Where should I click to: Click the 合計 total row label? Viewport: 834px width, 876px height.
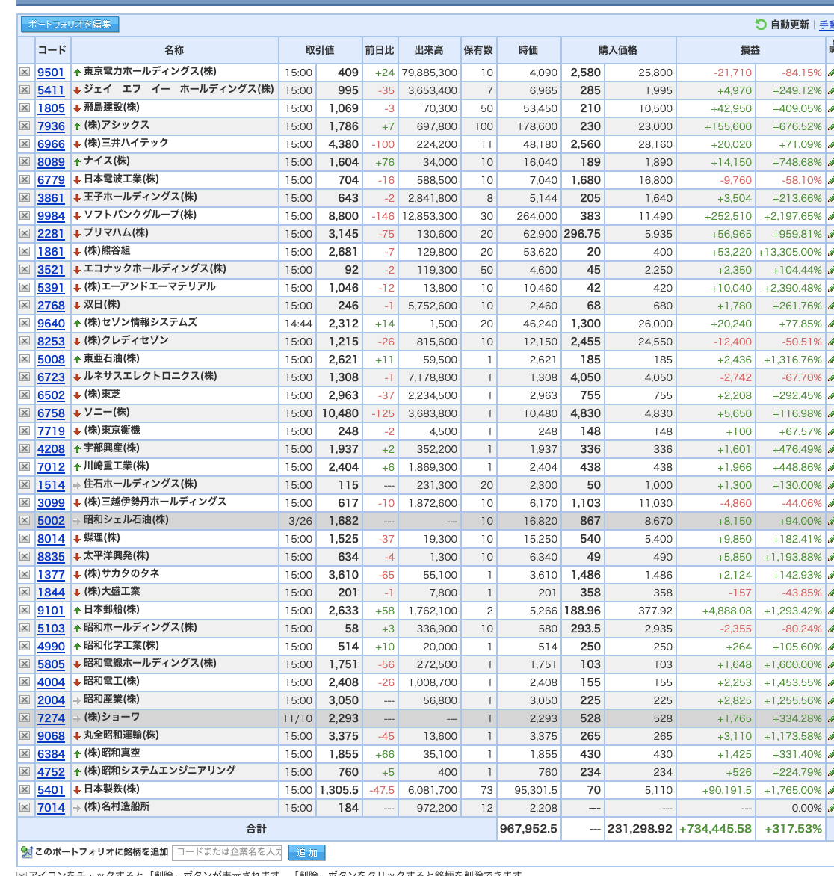click(x=256, y=828)
